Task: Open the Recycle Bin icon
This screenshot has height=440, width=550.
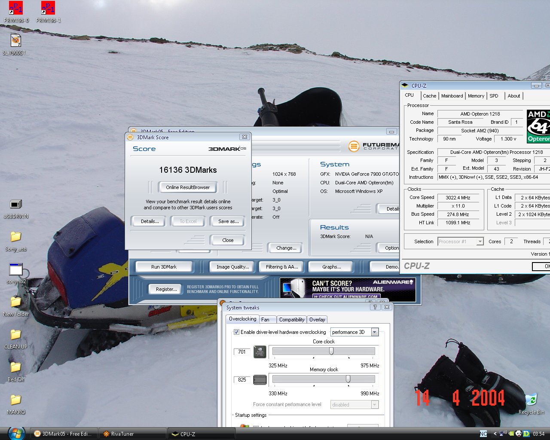Action: pos(532,403)
